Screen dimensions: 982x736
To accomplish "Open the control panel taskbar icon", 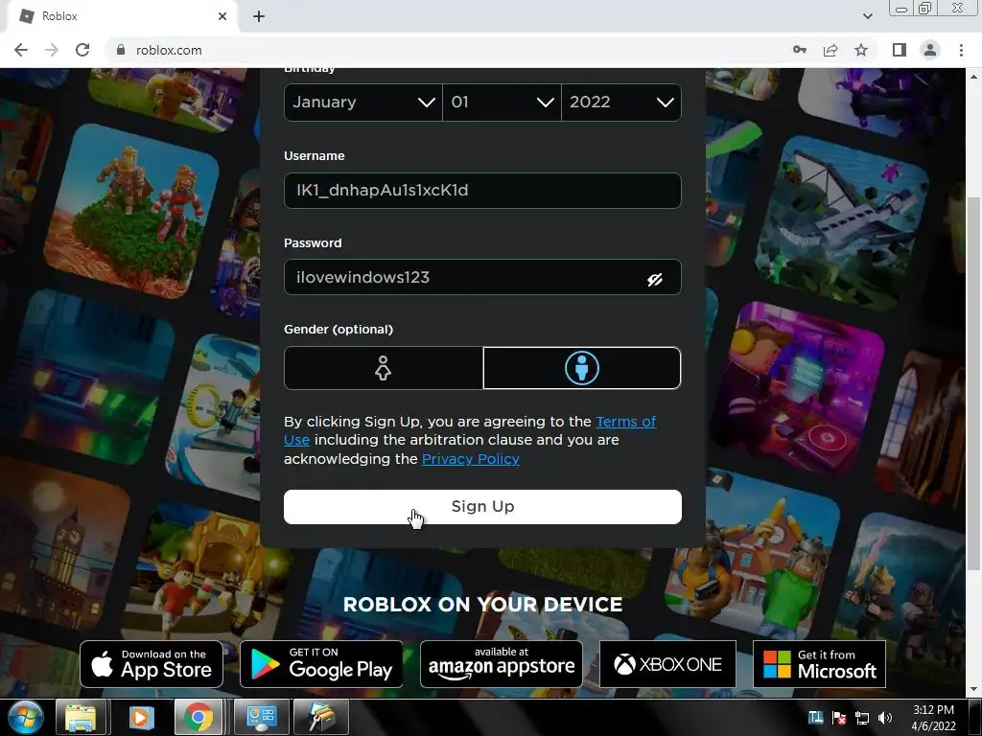I will (x=261, y=718).
